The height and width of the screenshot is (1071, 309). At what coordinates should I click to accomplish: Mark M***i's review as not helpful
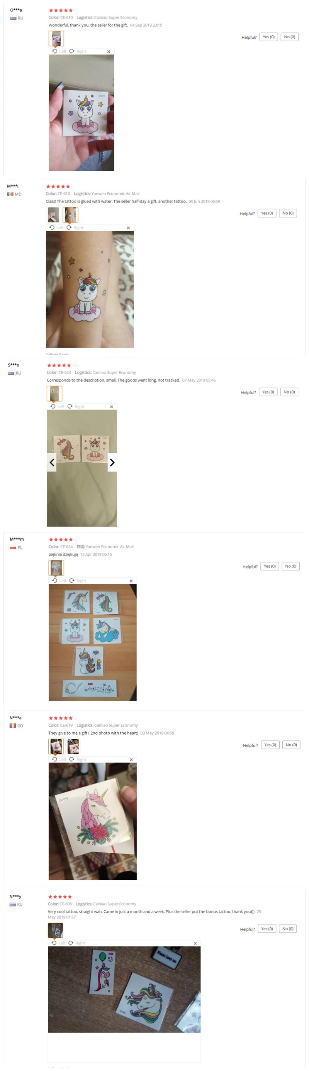pyautogui.click(x=288, y=213)
